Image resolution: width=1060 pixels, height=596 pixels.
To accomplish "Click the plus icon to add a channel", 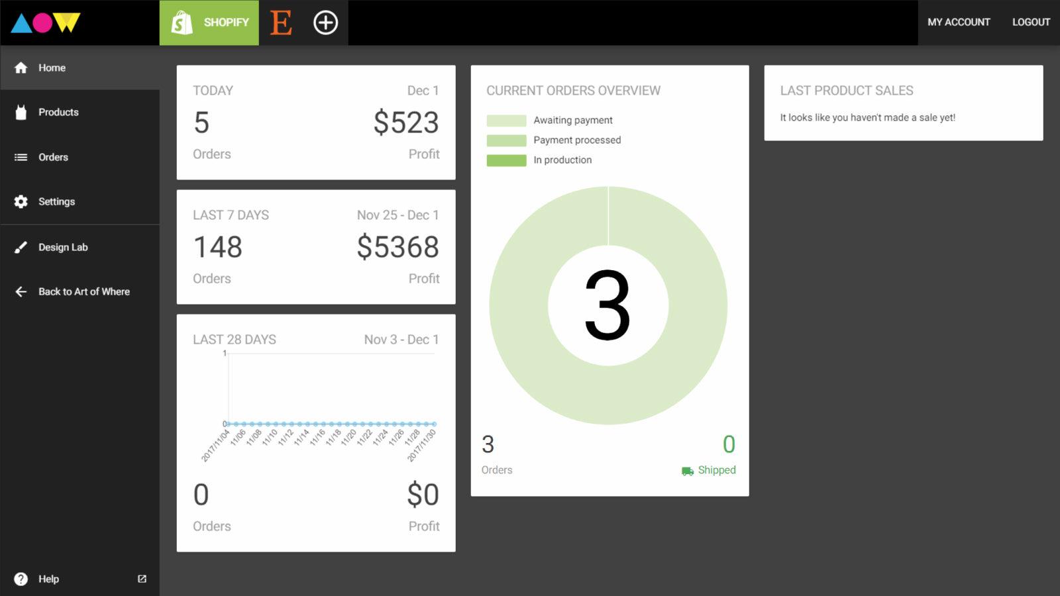I will pos(325,22).
